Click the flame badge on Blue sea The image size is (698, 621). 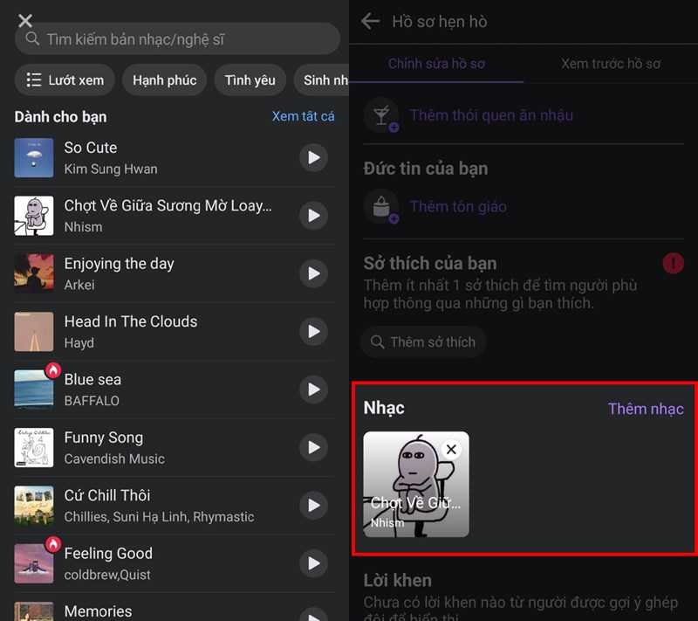tap(53, 370)
